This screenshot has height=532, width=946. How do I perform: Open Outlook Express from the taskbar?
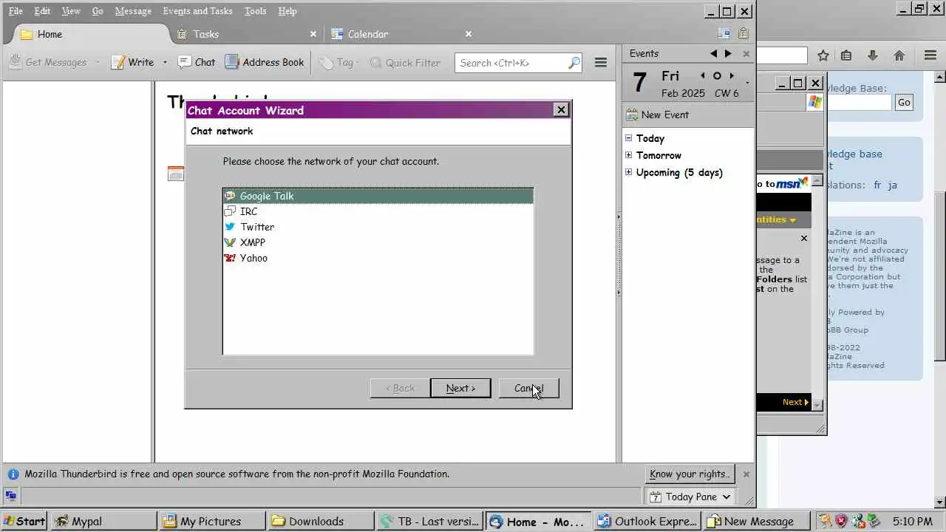(647, 521)
